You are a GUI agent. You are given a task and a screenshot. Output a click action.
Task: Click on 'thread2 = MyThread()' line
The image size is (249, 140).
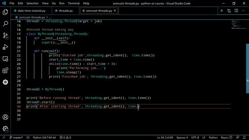click(x=45, y=89)
